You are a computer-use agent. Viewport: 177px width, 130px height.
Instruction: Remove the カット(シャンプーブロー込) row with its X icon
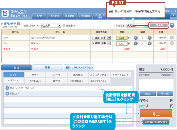point(172,38)
